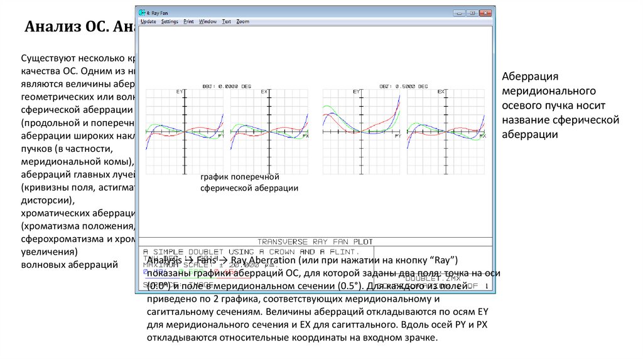Screen dimensions: 643x360
Task: Open the Update menu in Ray Fan window
Action: pyautogui.click(x=148, y=22)
